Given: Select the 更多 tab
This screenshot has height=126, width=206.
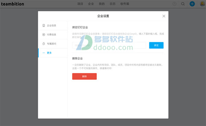Looking at the screenshot, I should (53, 53).
